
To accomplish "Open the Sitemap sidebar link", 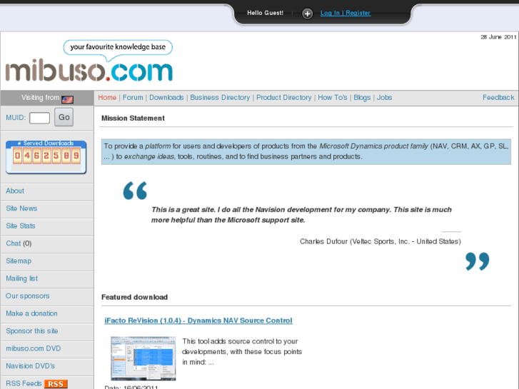I will (19, 261).
